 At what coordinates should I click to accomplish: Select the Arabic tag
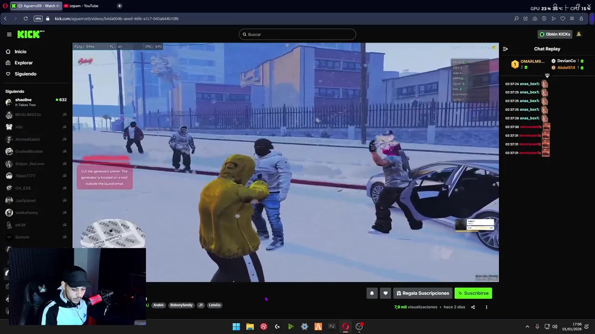(x=159, y=305)
